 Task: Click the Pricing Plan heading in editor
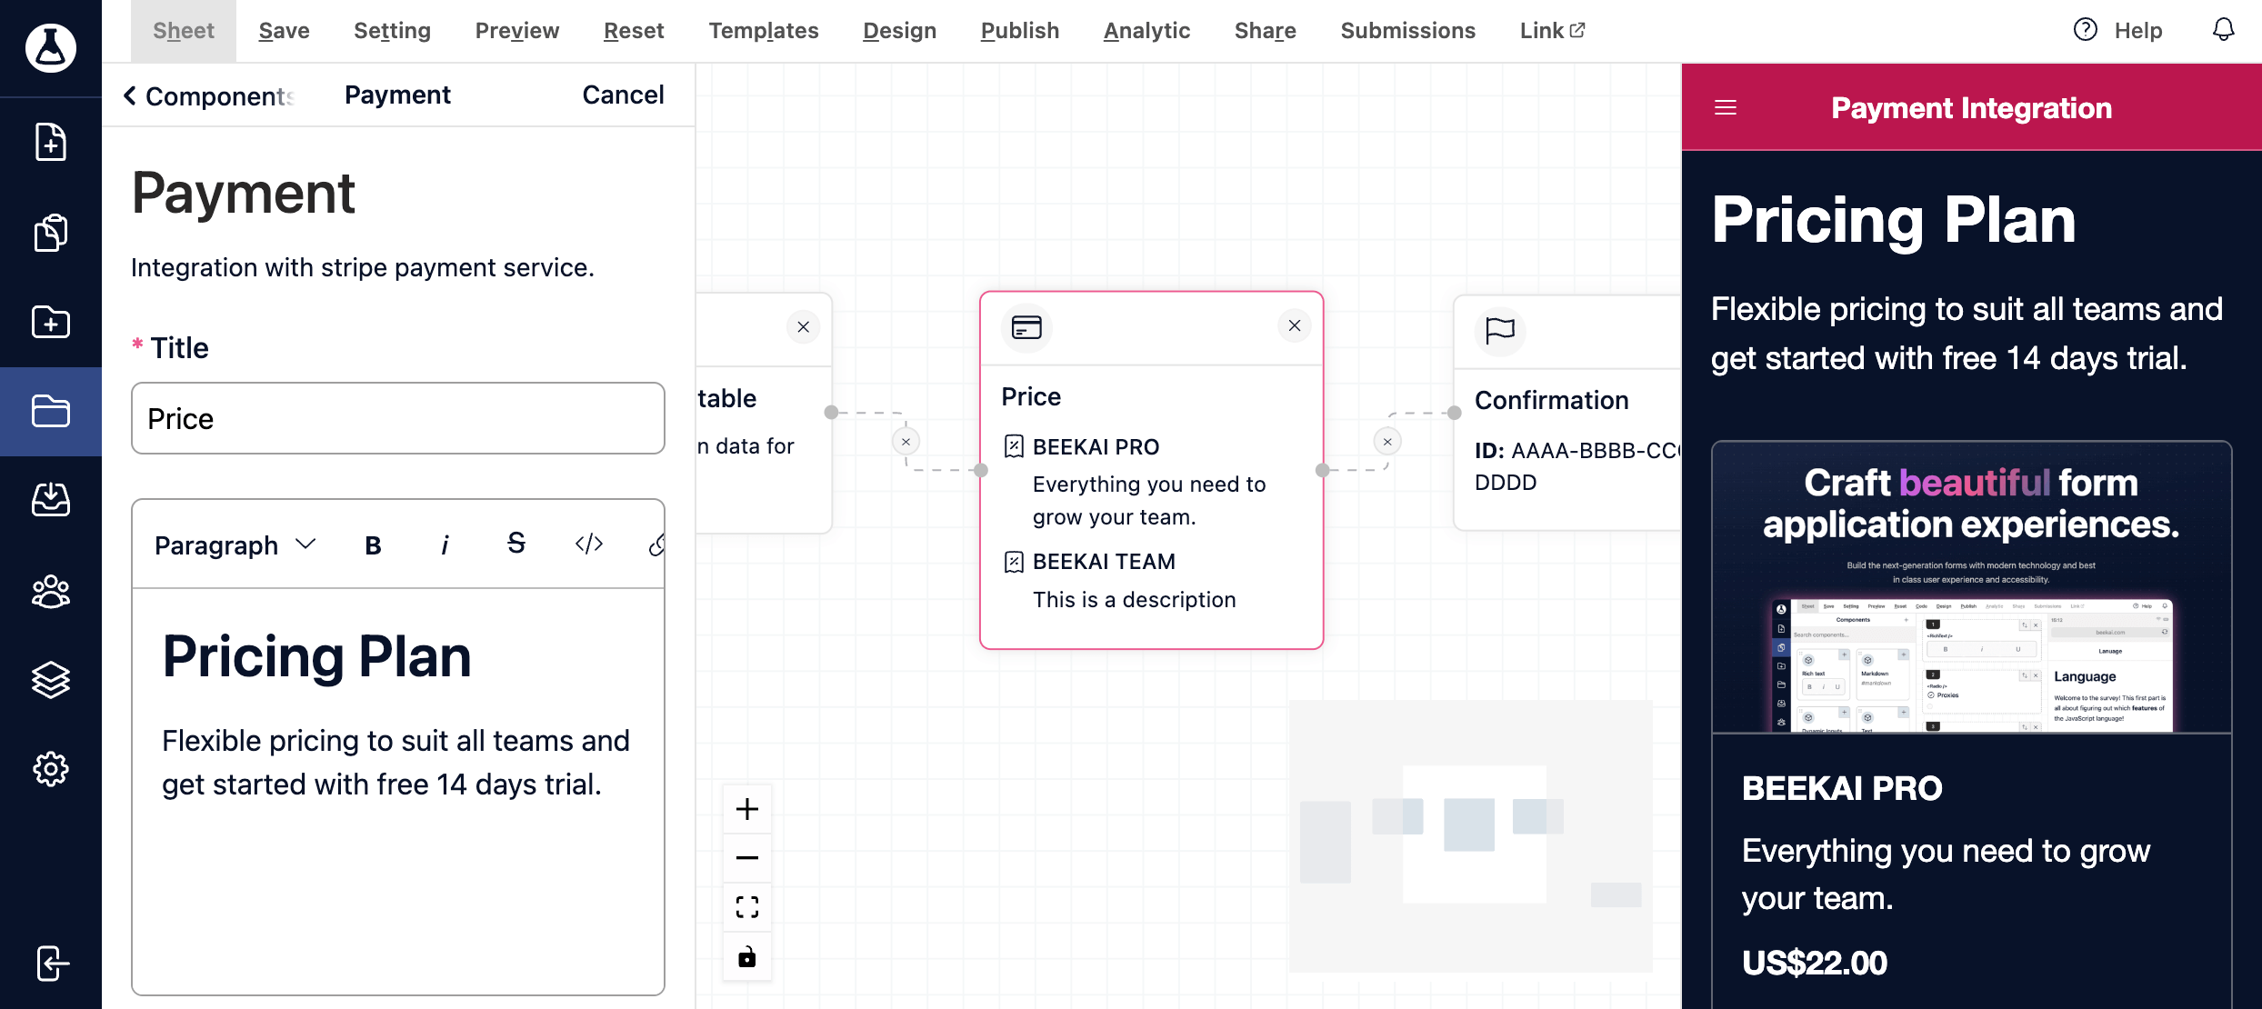(316, 656)
